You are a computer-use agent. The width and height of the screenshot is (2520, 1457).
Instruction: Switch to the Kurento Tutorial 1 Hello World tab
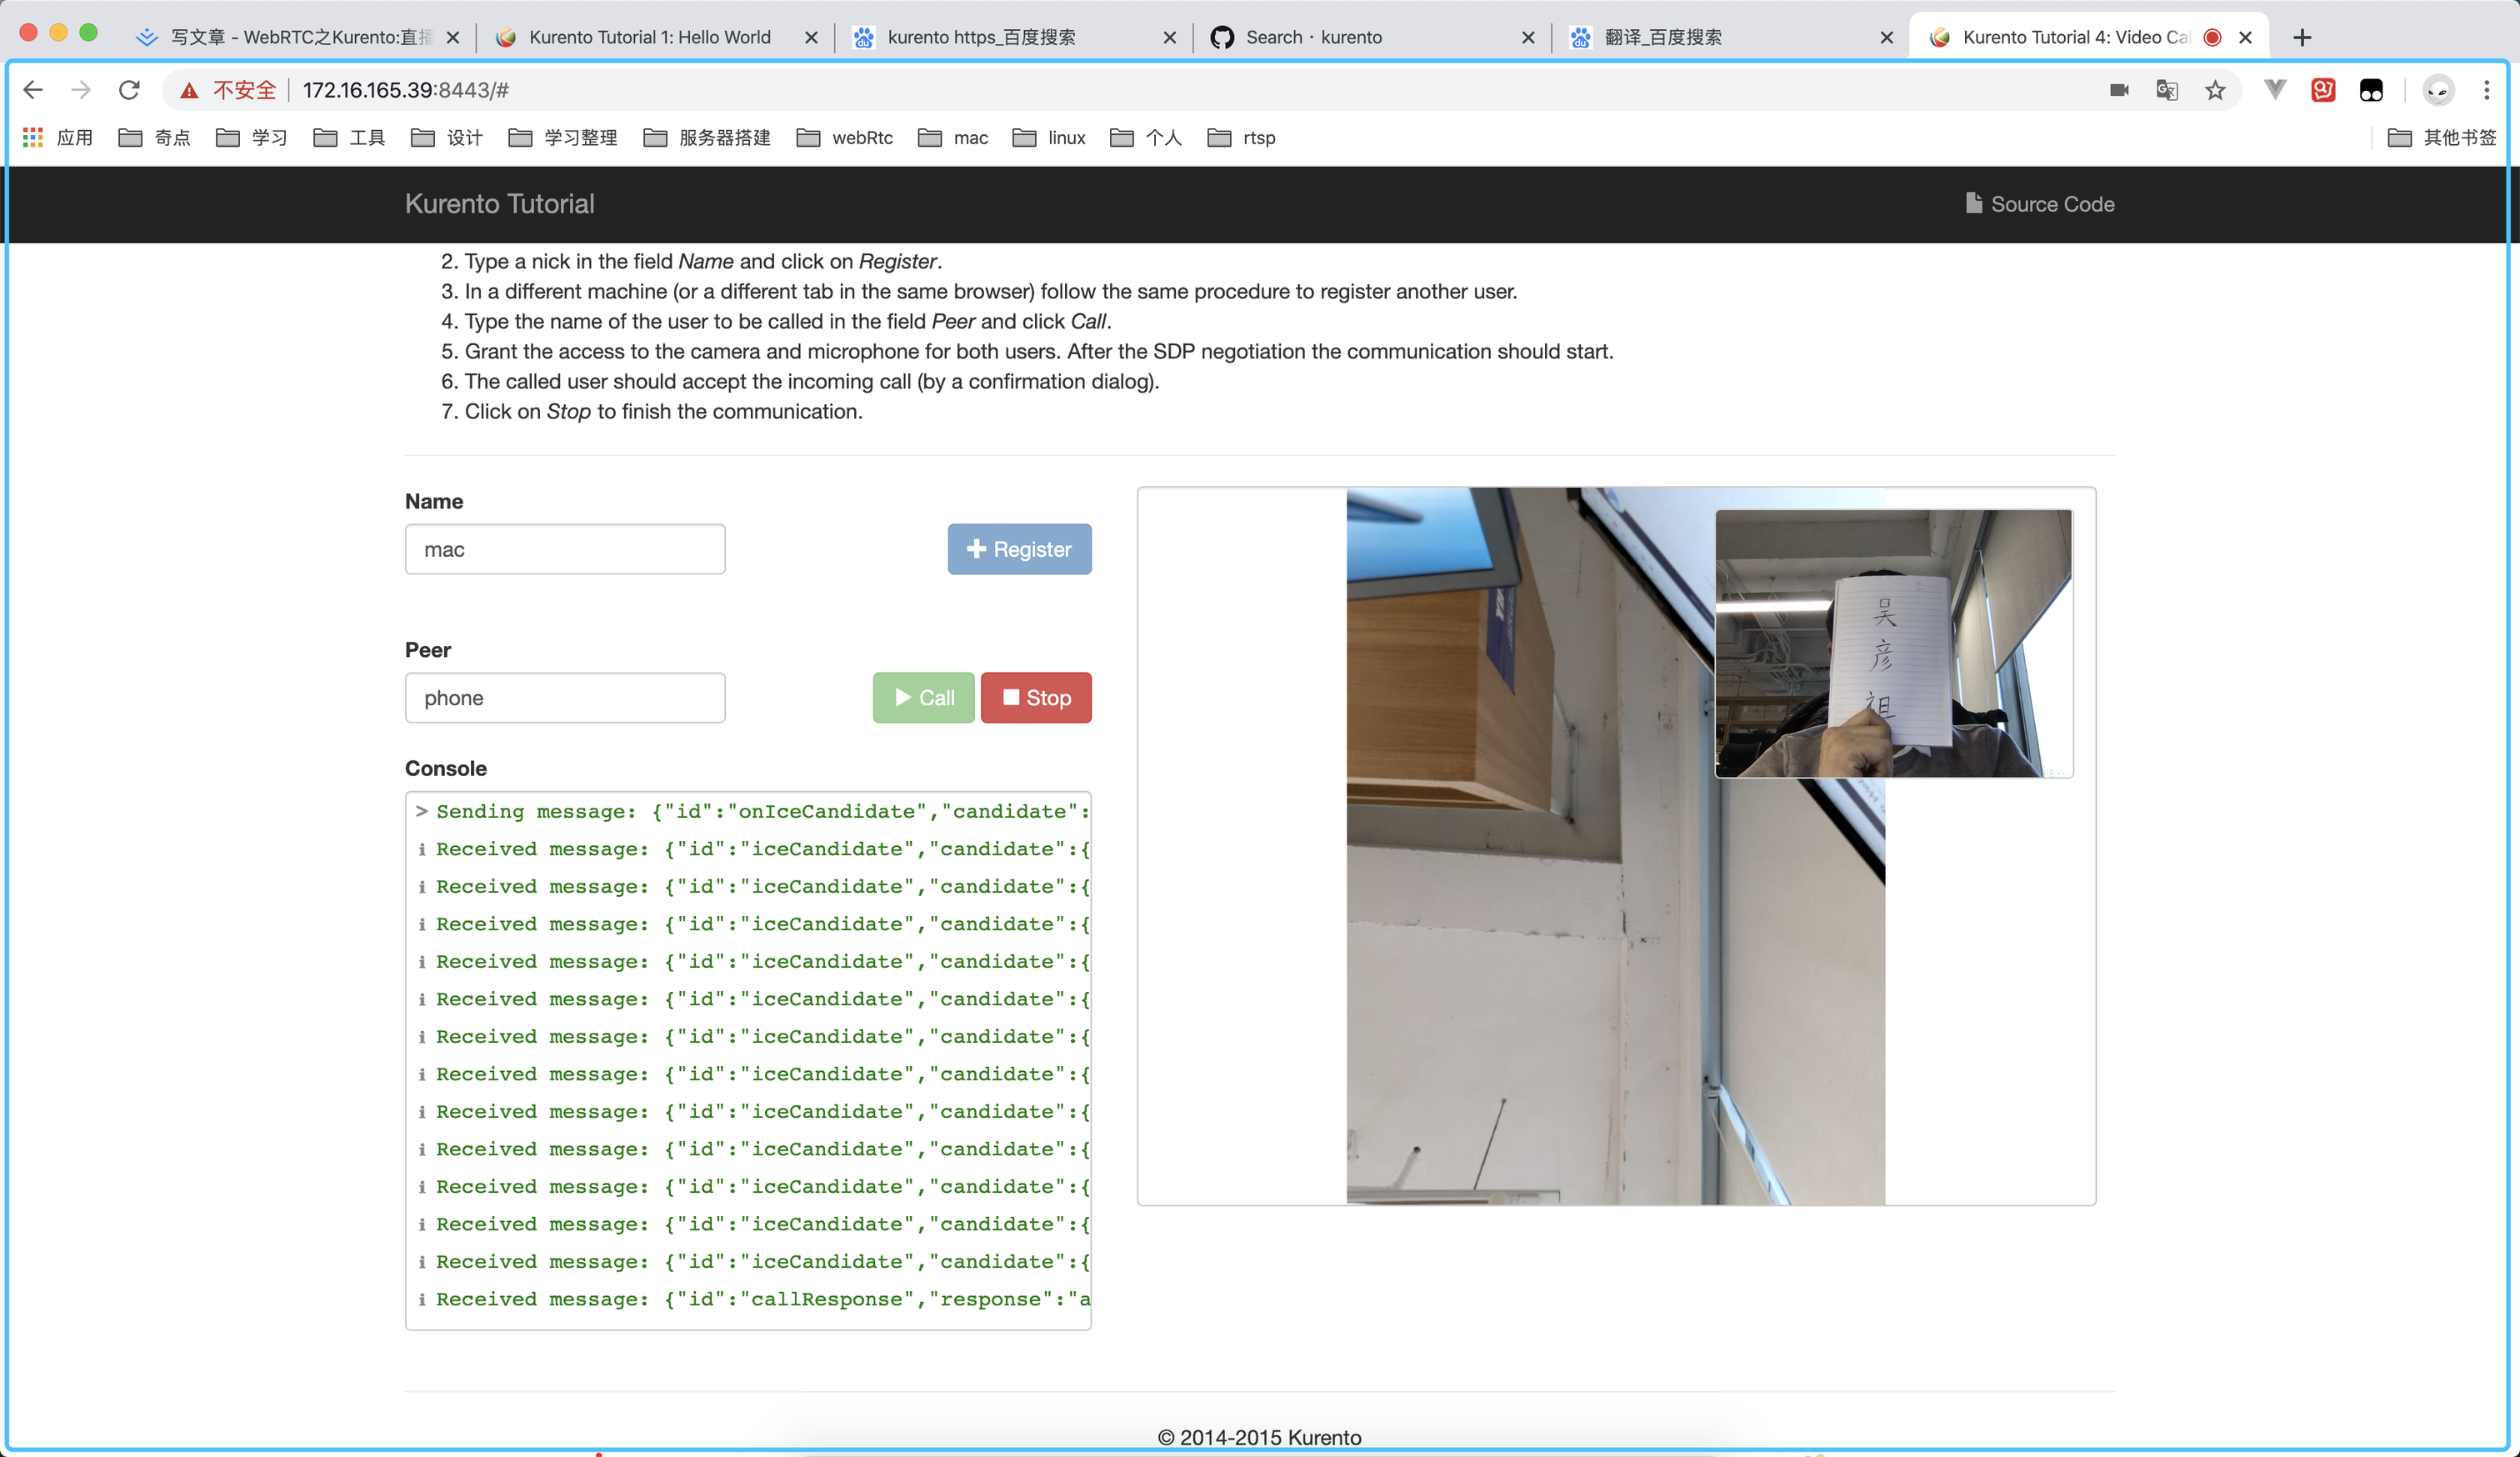(649, 37)
